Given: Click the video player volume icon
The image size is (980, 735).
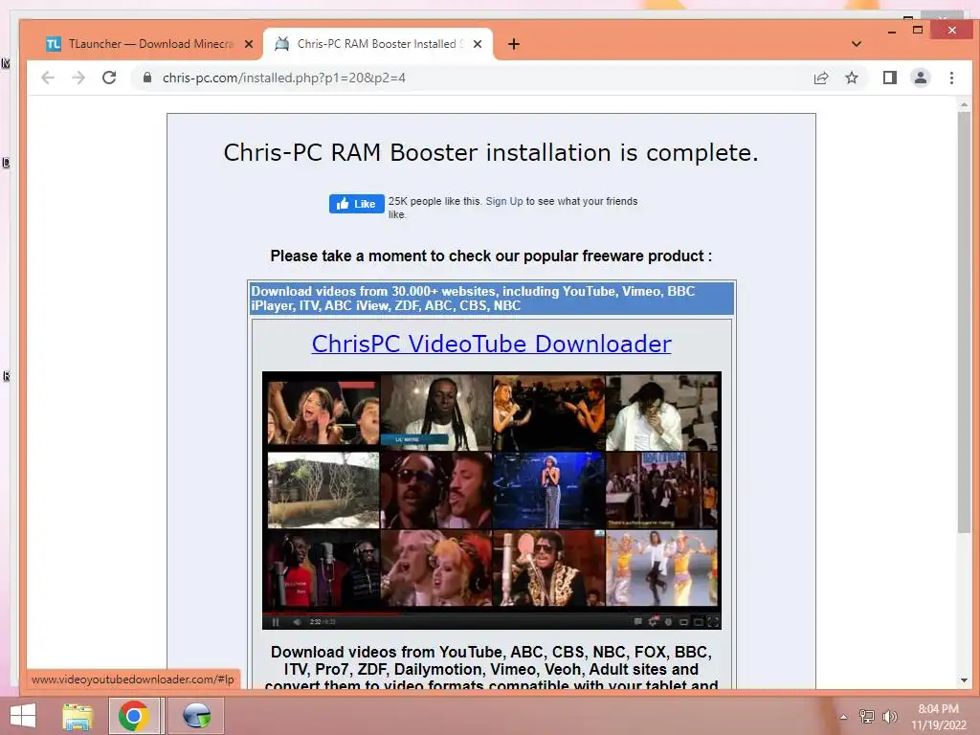Looking at the screenshot, I should coord(297,621).
